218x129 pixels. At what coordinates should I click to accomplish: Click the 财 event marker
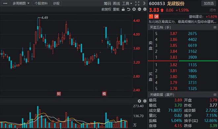pos(59,94)
